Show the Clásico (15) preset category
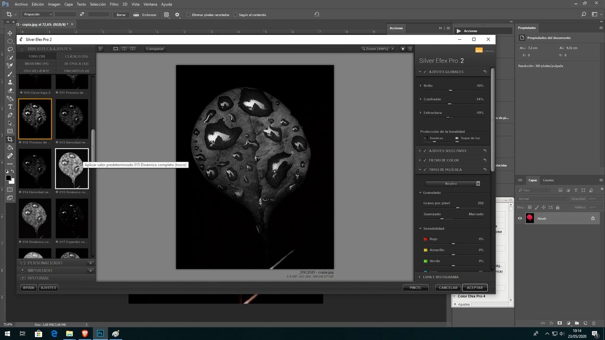The height and width of the screenshot is (340, 605). coord(77,56)
